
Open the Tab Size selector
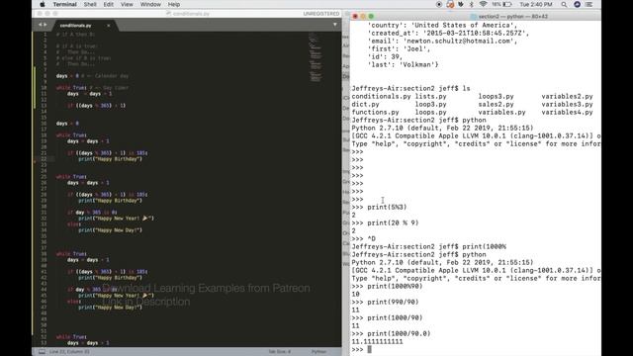(x=279, y=352)
